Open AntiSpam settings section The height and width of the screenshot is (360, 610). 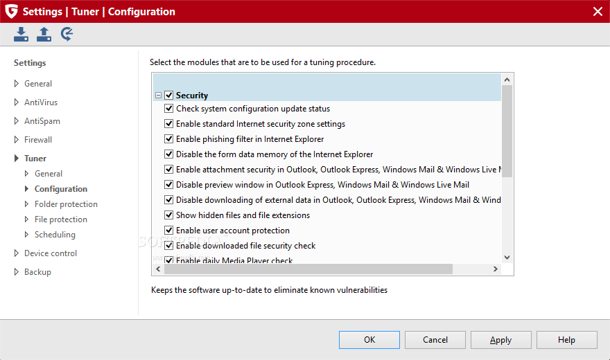coord(42,120)
